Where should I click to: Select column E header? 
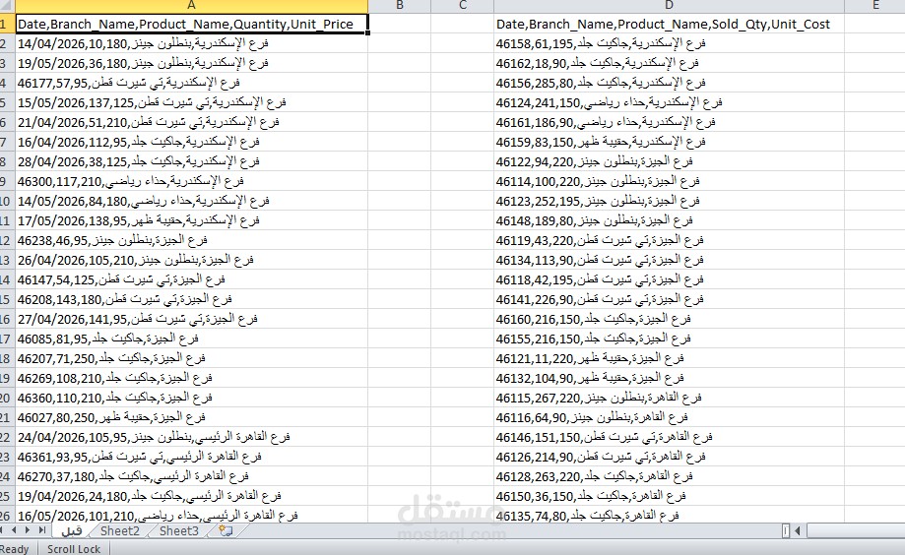(875, 6)
